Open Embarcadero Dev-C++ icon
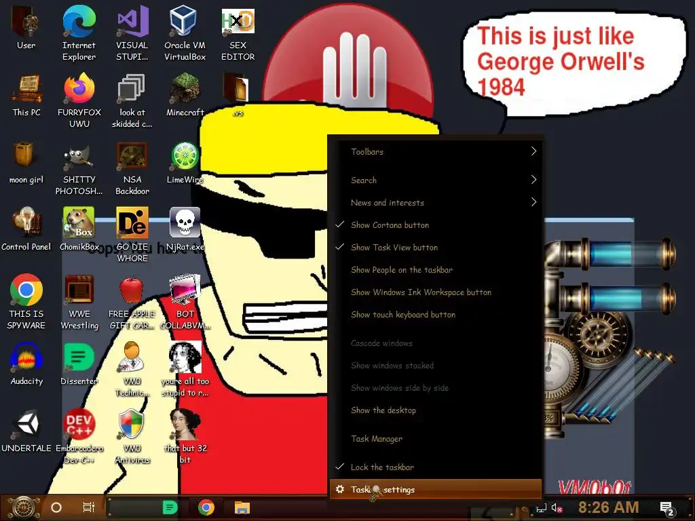This screenshot has width=695, height=521. [79, 436]
